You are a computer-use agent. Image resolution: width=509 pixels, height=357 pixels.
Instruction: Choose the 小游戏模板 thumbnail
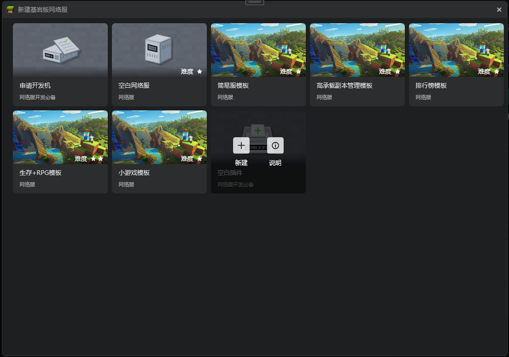[x=159, y=137]
